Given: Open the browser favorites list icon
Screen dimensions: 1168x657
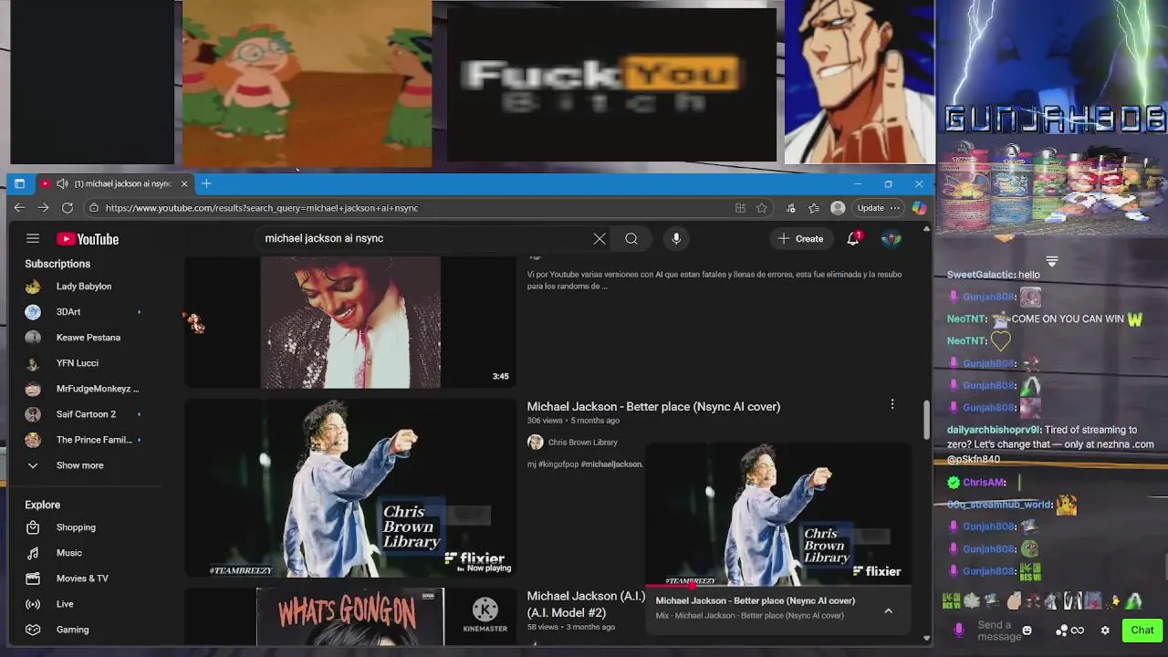Looking at the screenshot, I should coord(814,208).
